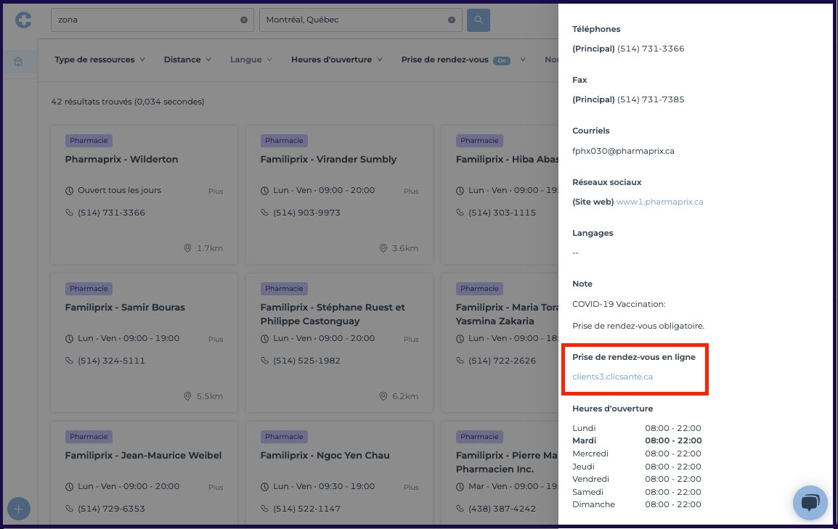Image resolution: width=838 pixels, height=529 pixels.
Task: Visit www1.pharmaprix.ca website link
Action: tap(659, 202)
